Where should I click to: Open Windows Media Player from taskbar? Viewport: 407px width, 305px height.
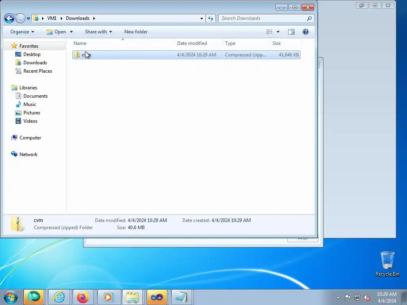tap(108, 297)
